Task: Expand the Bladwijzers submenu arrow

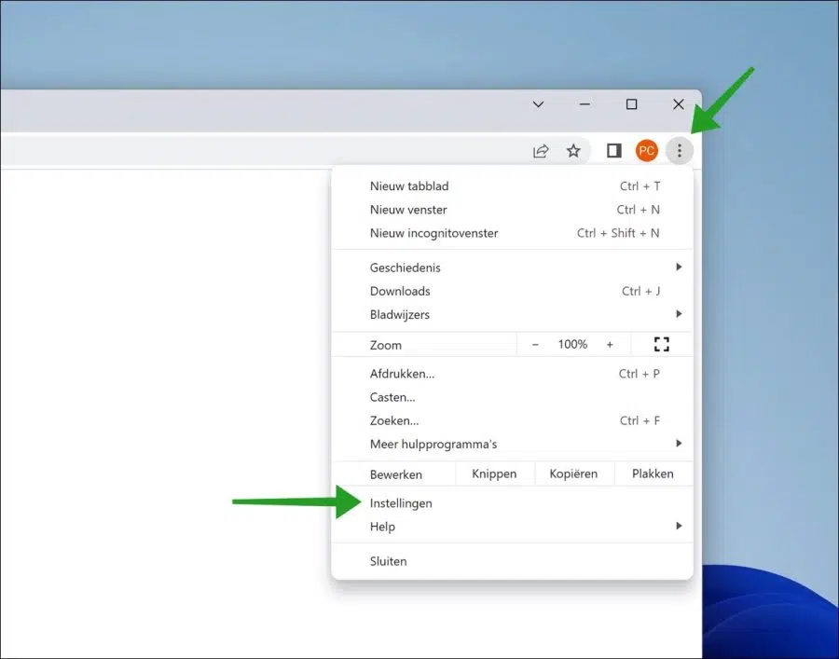Action: (x=679, y=314)
